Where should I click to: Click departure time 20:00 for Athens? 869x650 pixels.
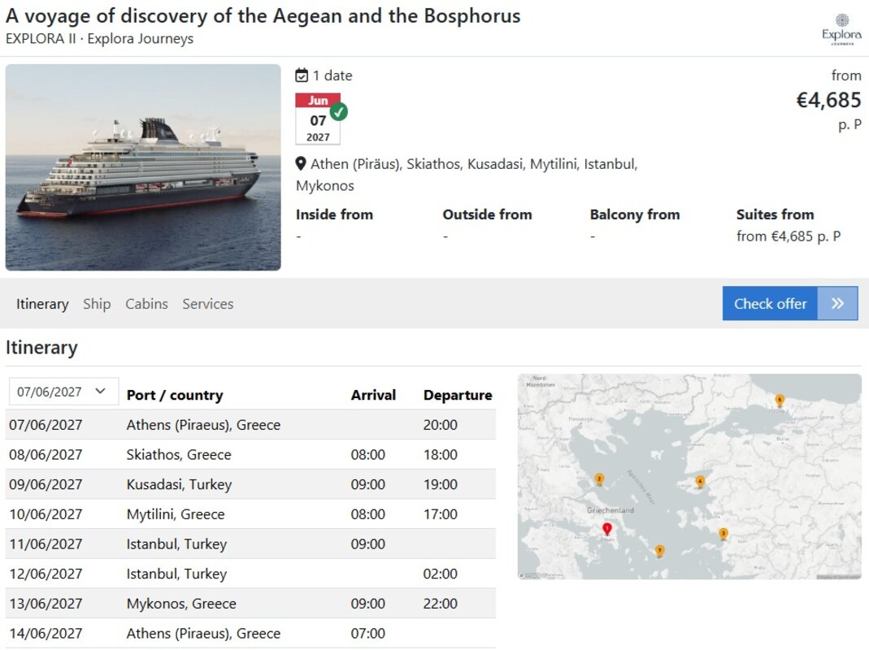coord(440,425)
